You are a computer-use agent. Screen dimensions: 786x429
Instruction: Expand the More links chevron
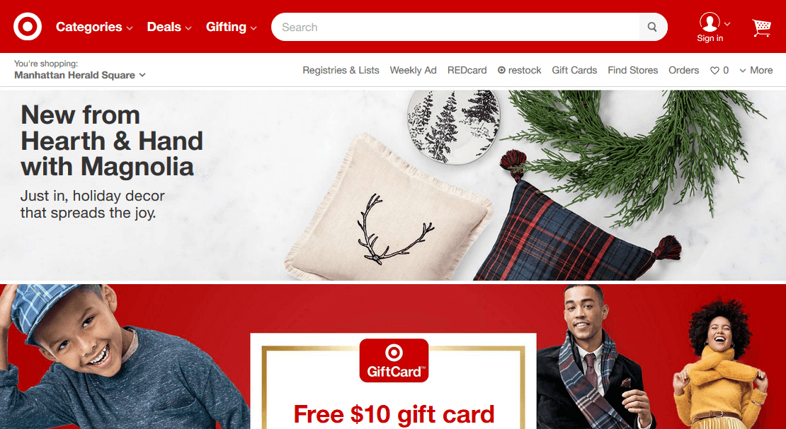tap(742, 71)
